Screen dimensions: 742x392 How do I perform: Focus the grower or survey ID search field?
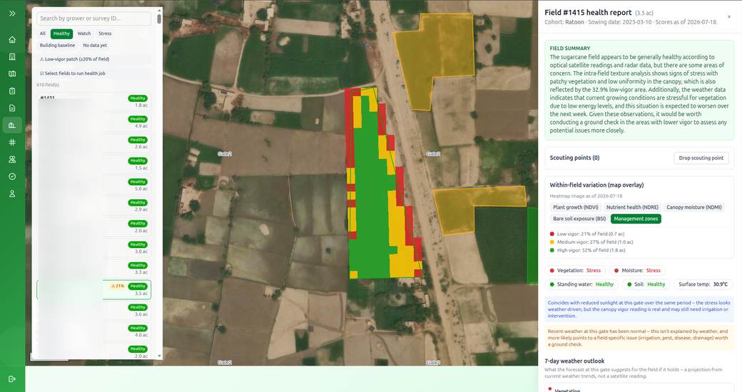[93, 19]
